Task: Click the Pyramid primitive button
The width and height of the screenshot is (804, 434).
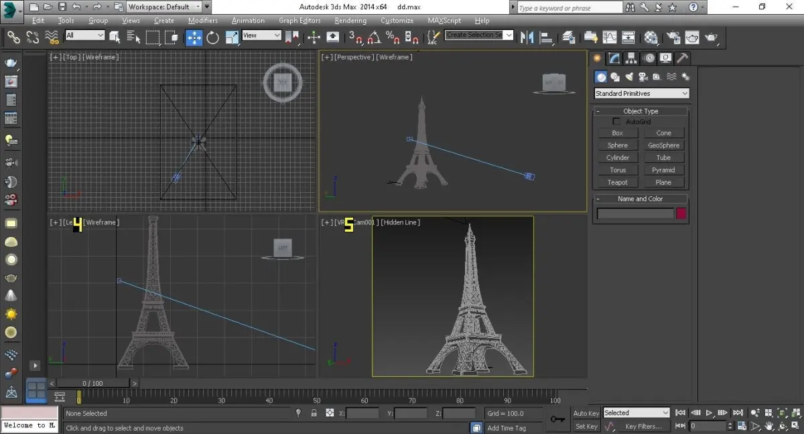Action: tap(663, 170)
